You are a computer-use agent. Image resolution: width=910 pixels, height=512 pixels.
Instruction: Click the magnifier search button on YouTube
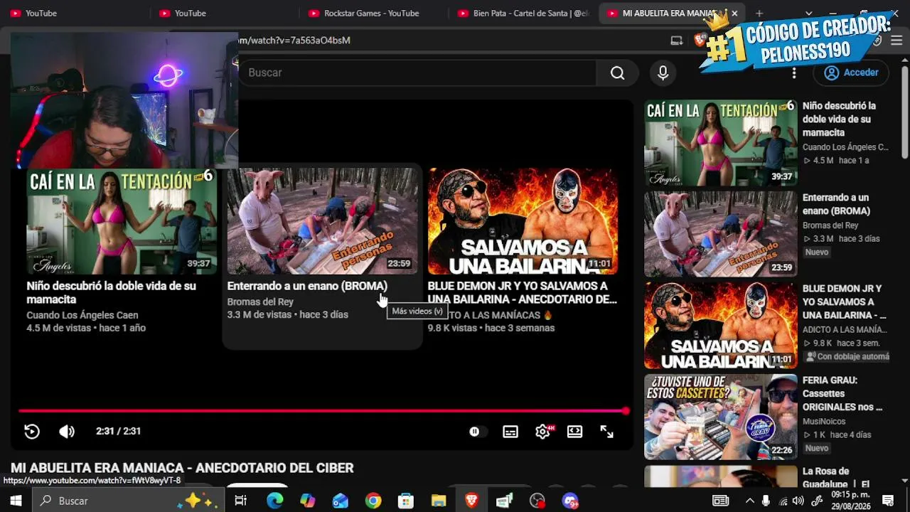click(x=617, y=73)
